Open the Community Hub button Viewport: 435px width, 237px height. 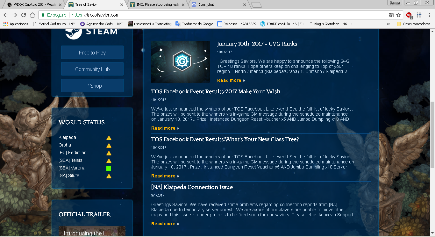pyautogui.click(x=92, y=69)
